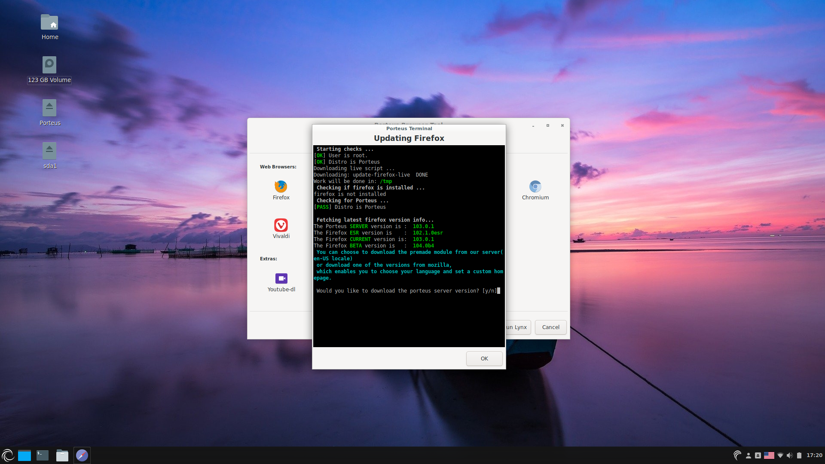Click the 'Porteus Terminal' title text
This screenshot has height=464, width=825.
point(409,128)
